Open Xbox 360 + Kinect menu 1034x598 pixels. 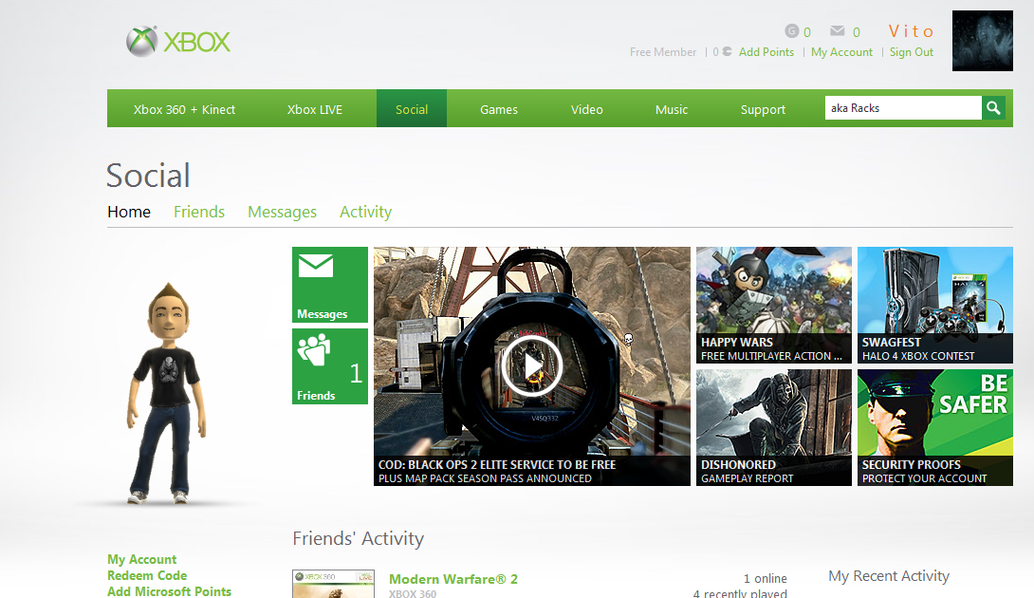[x=184, y=109]
